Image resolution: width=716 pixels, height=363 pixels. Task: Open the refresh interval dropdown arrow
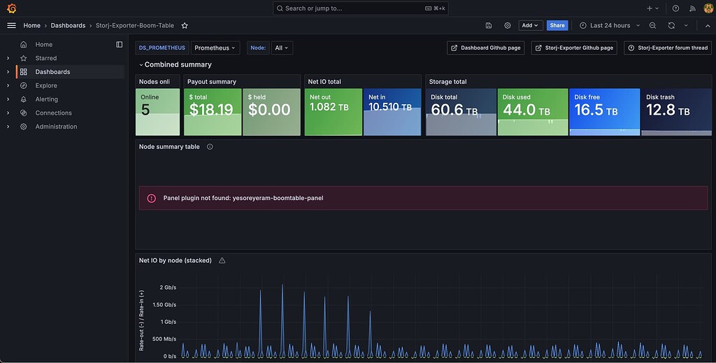point(686,26)
